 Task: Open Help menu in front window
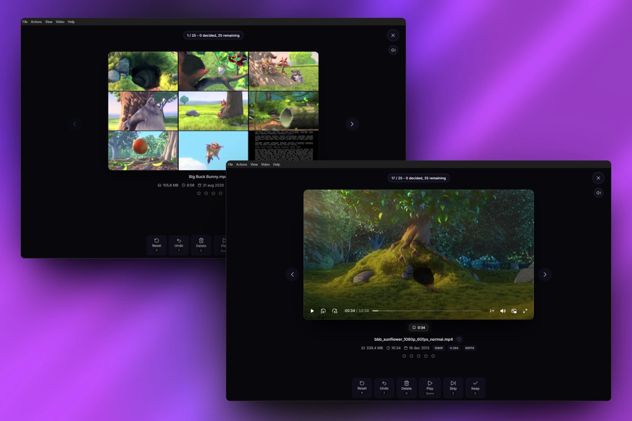[277, 165]
